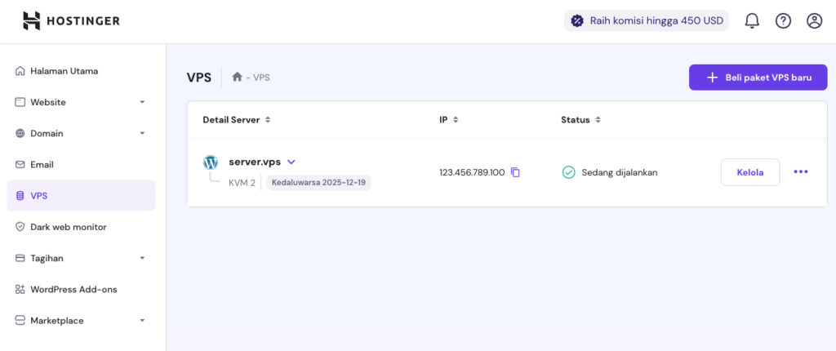836x351 pixels.
Task: Click the home breadcrumb icon
Action: pos(237,78)
